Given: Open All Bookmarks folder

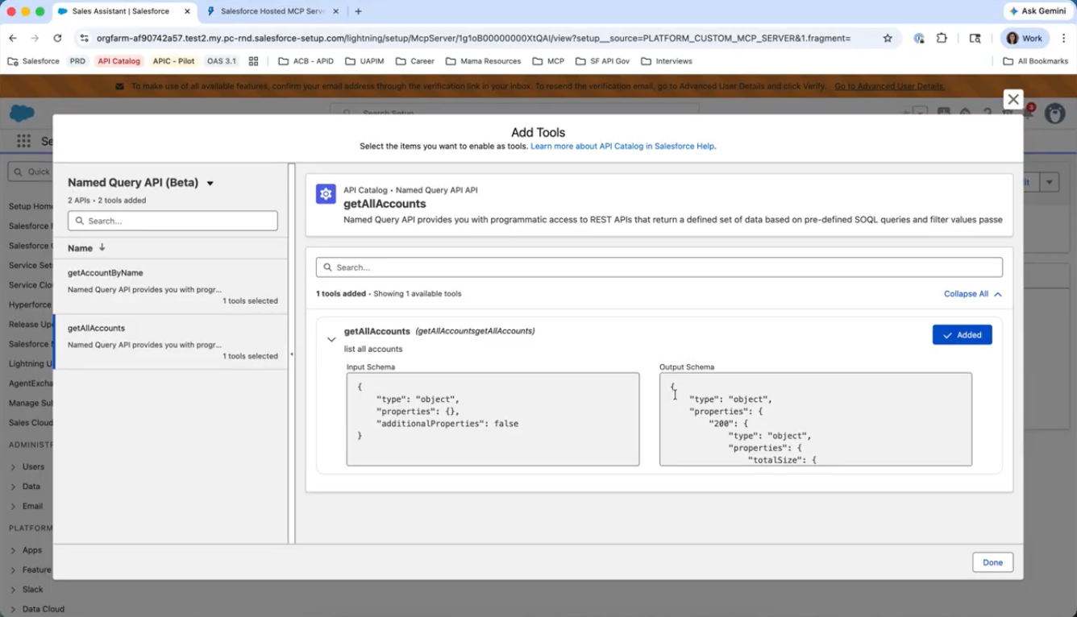Looking at the screenshot, I should click(1035, 61).
